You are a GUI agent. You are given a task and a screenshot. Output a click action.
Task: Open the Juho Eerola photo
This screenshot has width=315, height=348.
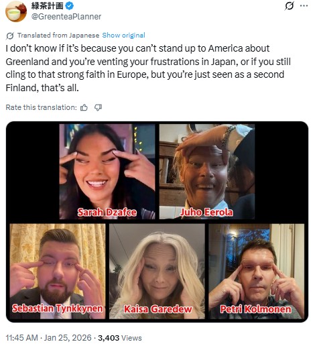207,172
